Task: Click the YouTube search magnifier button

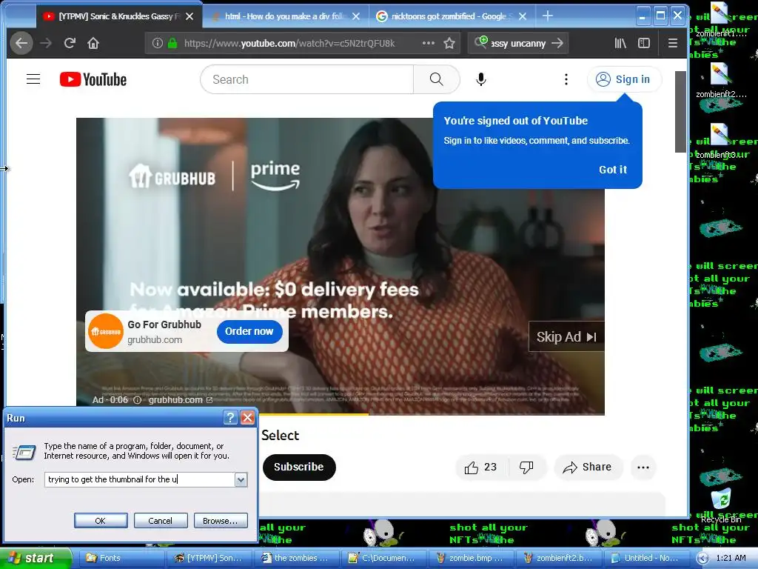Action: point(436,79)
